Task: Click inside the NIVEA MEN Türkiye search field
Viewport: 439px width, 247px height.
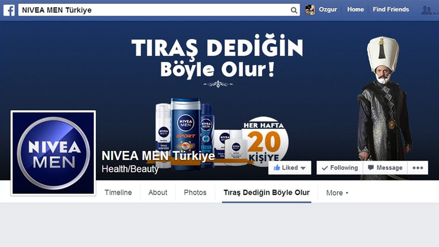Action: (x=159, y=10)
